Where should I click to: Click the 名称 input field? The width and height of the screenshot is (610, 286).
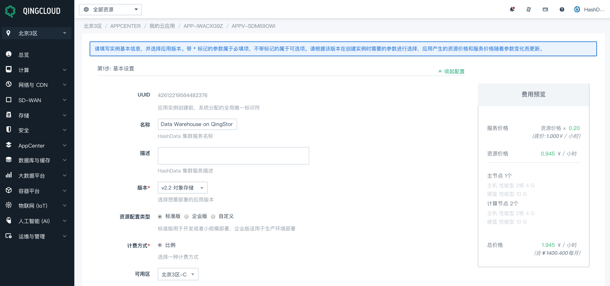tap(197, 124)
